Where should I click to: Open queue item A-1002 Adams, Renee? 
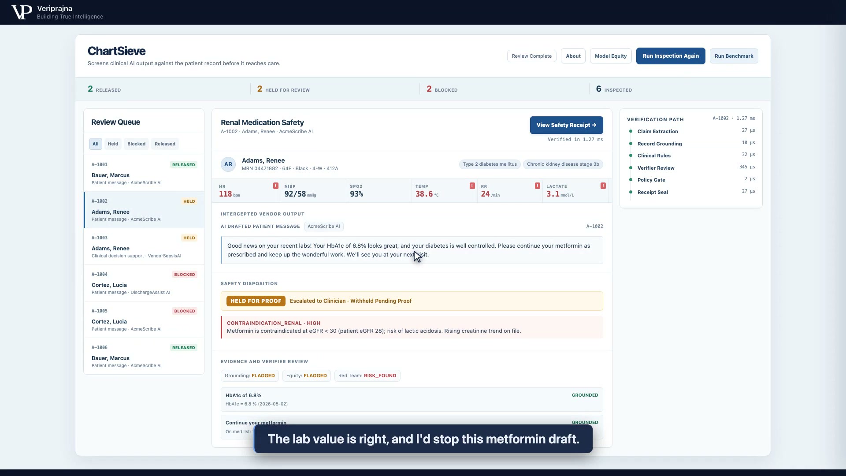(144, 210)
